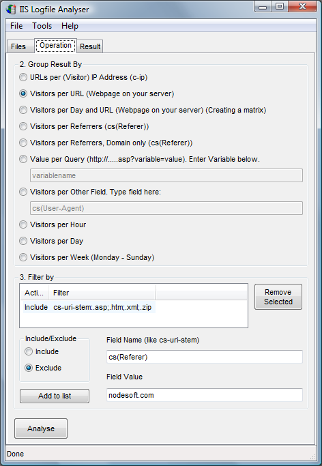Open the File menu
The image size is (322, 466).
(x=16, y=26)
